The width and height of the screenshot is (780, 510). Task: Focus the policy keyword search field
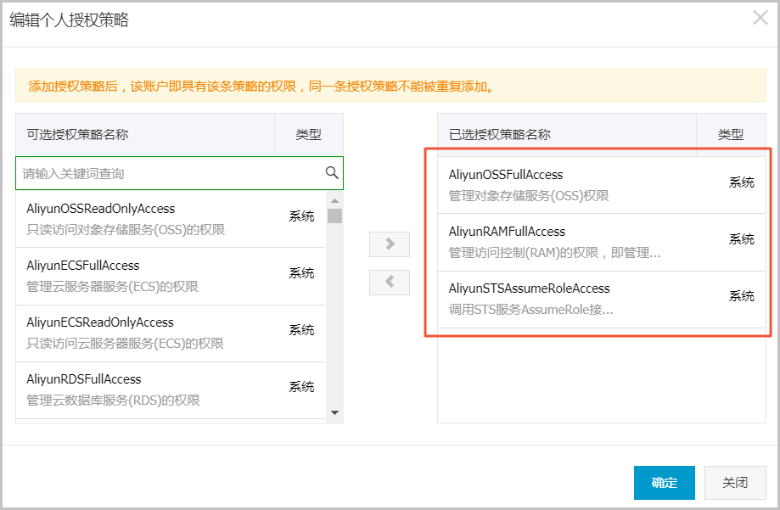tap(170, 173)
